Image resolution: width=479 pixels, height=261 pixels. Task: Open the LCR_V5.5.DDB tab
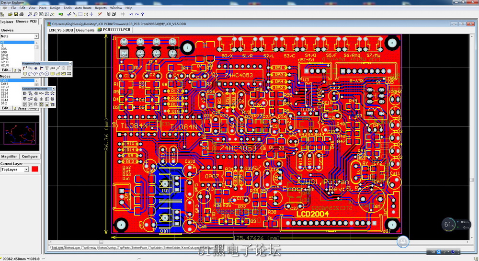pos(61,30)
